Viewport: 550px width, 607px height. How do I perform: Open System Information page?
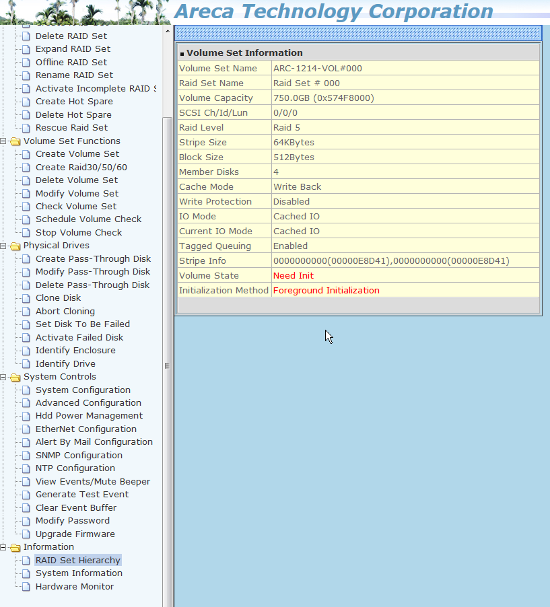[79, 573]
